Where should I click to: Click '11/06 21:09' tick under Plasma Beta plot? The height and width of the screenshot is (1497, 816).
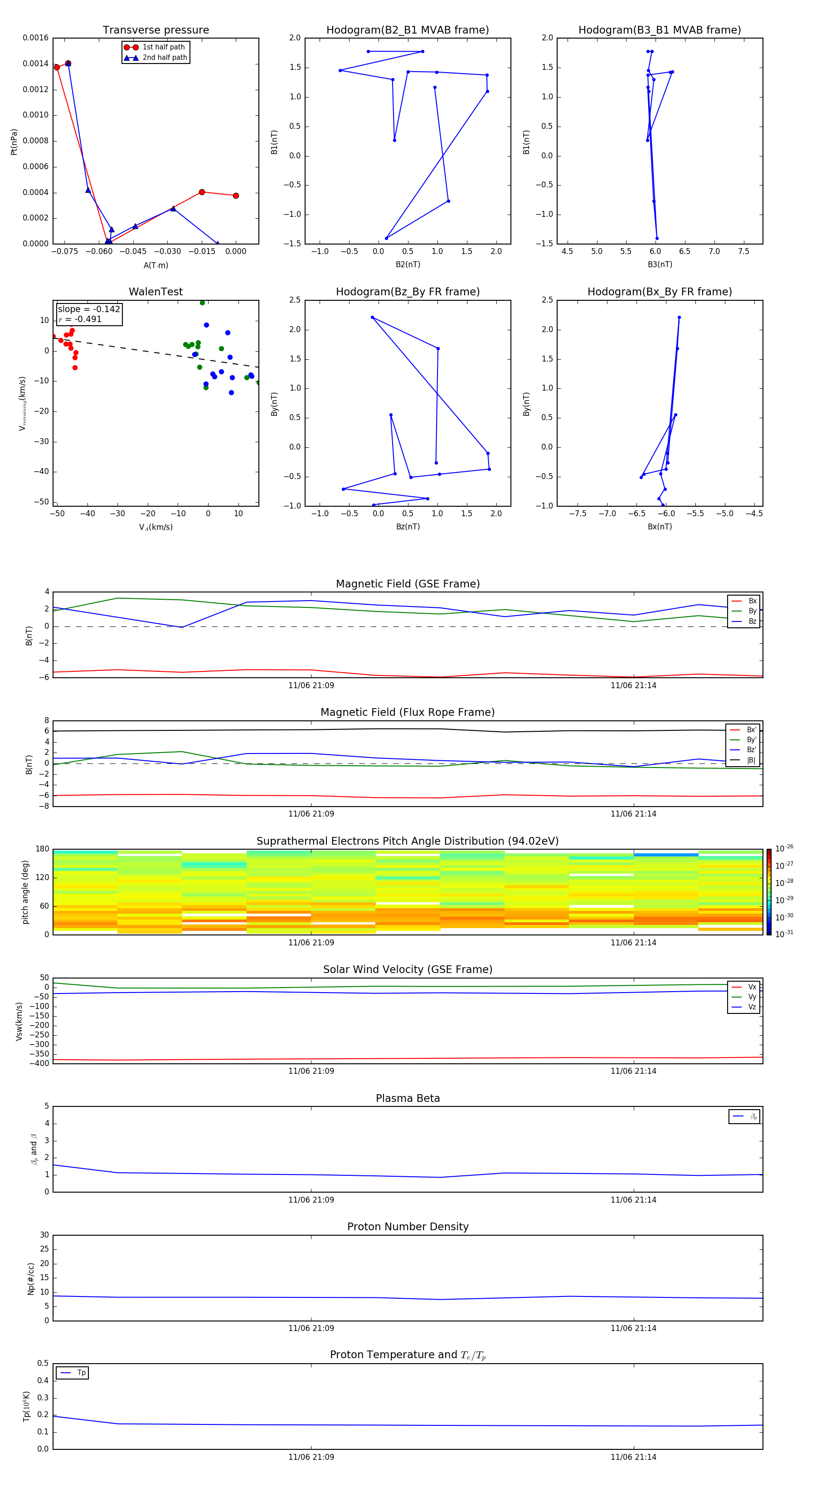311,1199
